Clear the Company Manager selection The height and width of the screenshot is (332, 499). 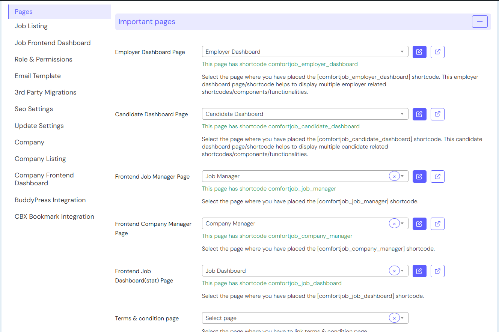pos(394,224)
